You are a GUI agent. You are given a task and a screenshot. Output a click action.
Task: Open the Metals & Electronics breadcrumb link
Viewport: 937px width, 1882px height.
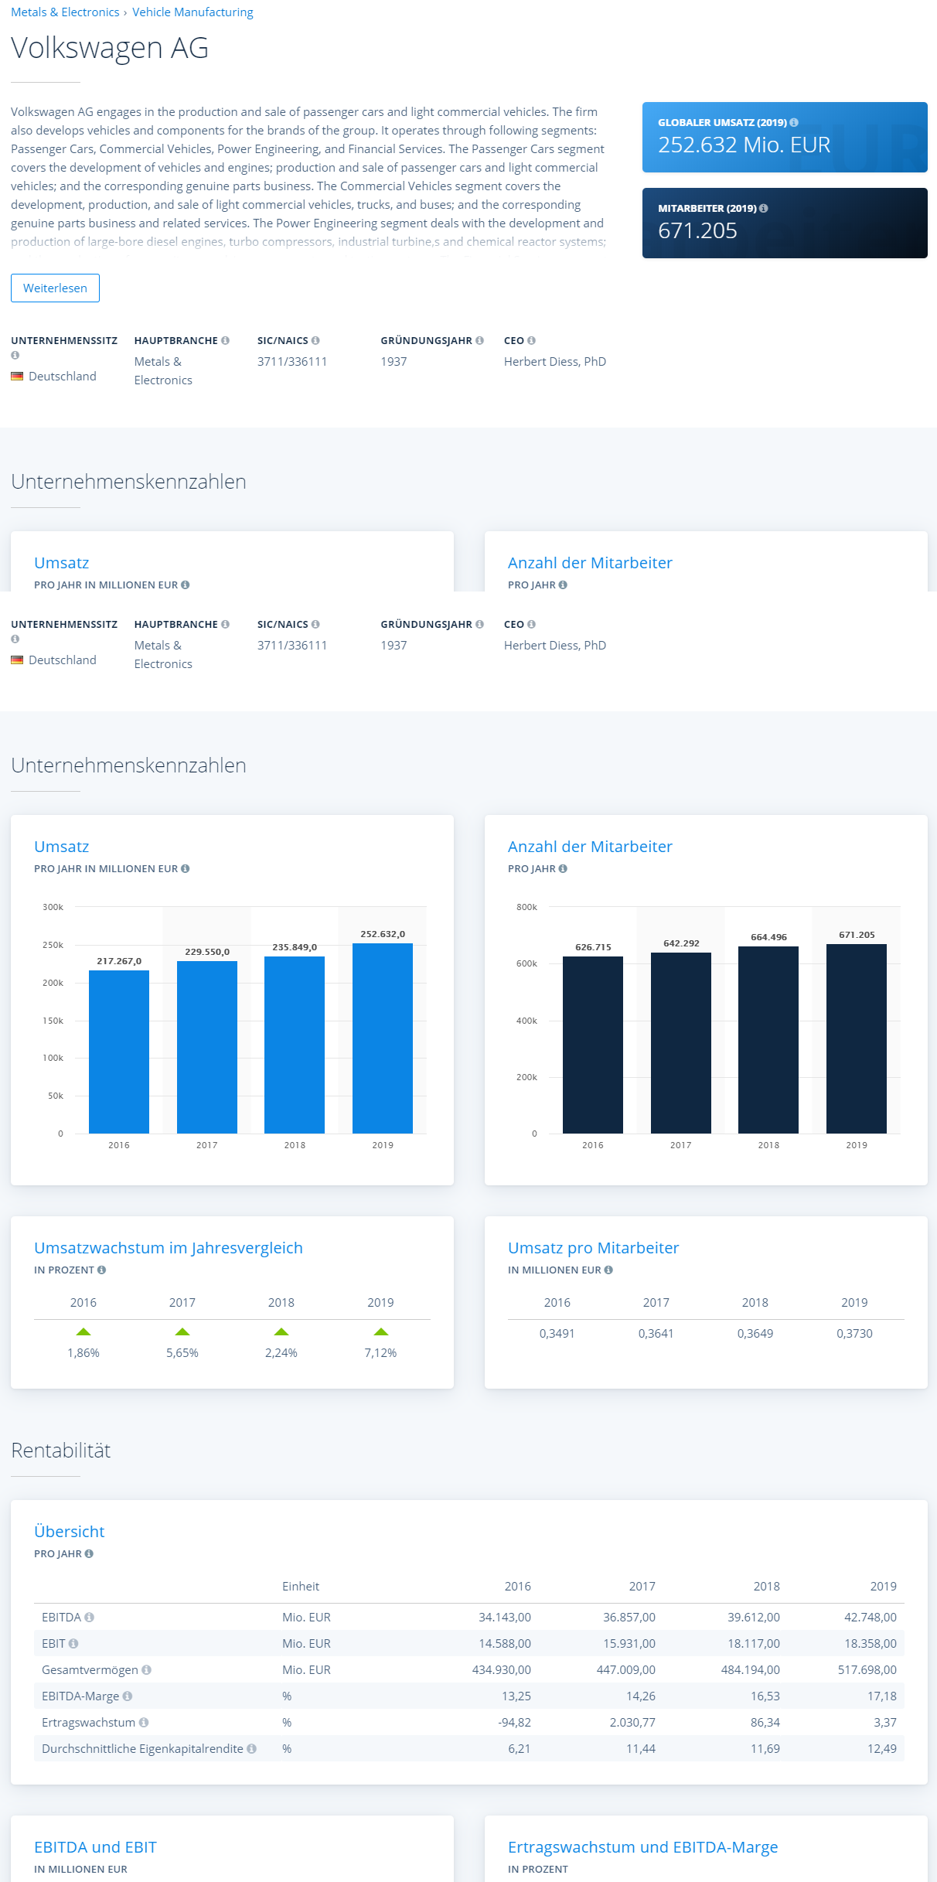(x=65, y=12)
